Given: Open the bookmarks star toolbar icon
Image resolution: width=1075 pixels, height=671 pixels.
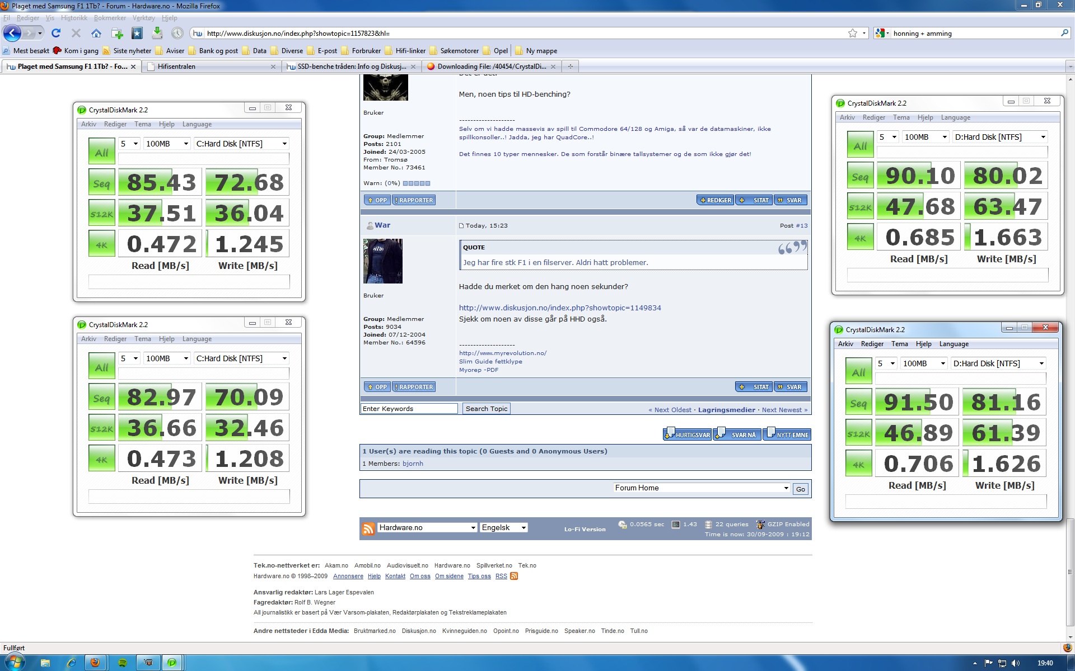Looking at the screenshot, I should coord(137,33).
